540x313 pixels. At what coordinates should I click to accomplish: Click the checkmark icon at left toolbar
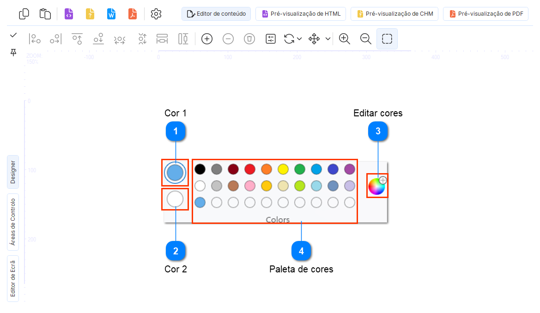coord(13,35)
